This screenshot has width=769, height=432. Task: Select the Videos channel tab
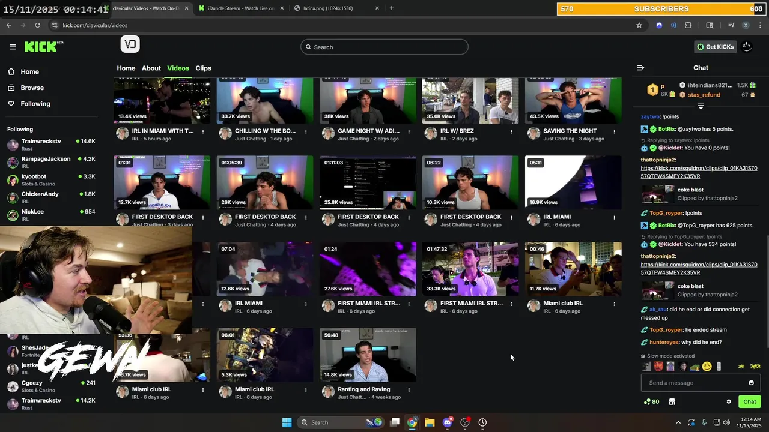[178, 68]
